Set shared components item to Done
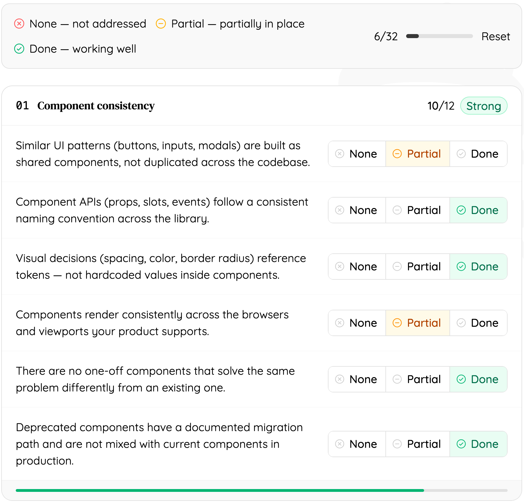Screen dimensions: 524x503 pyautogui.click(x=478, y=154)
